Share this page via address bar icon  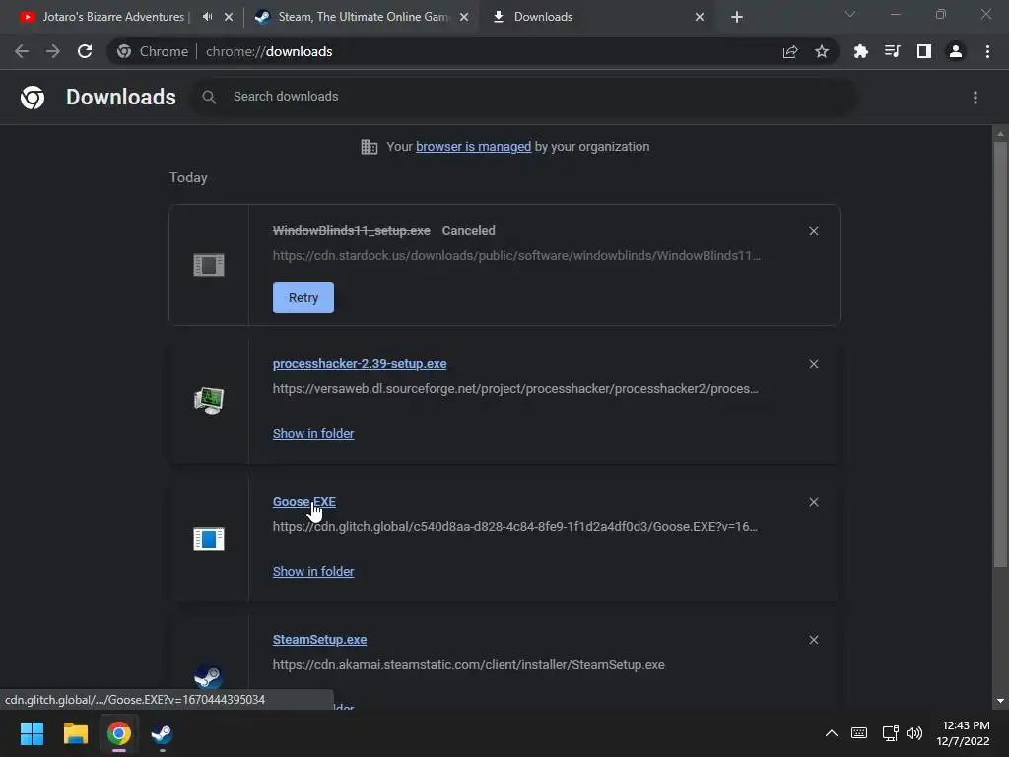tap(790, 51)
